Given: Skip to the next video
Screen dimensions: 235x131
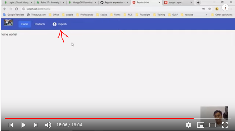Looking at the screenshot, I should 36,125.
